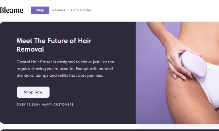The width and height of the screenshot is (219, 131).
Task: Click blank dark area below happy customers text
Action: click(67, 115)
